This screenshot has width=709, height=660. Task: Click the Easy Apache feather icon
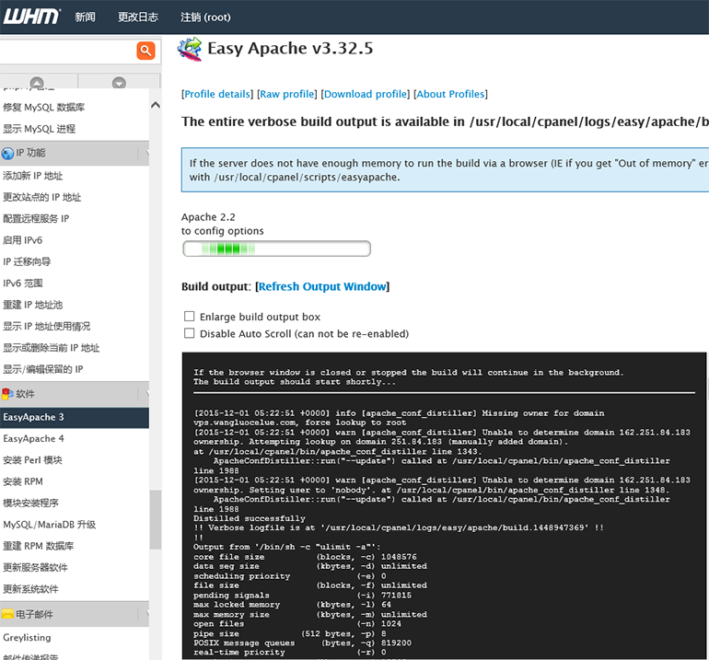190,49
